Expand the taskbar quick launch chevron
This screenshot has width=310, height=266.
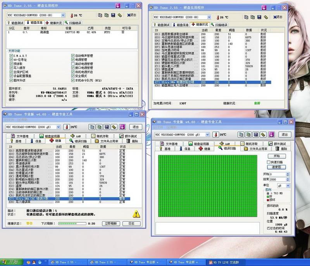coord(45,261)
